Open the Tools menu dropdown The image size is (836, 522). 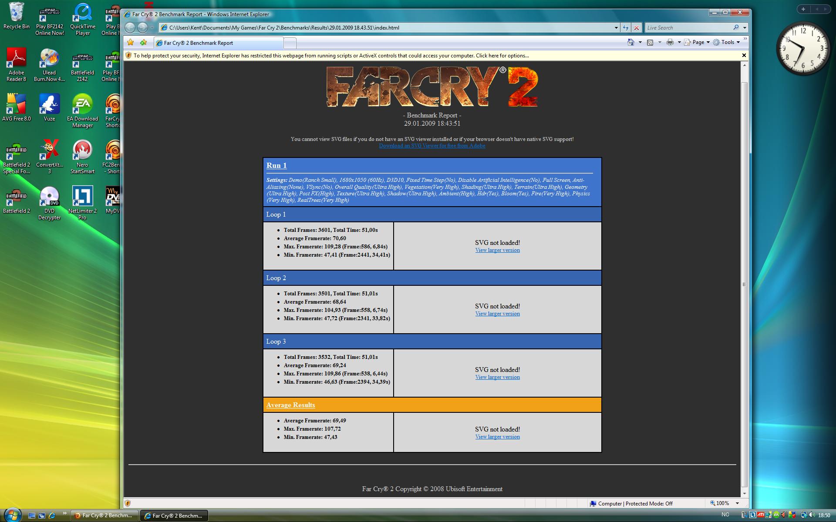(x=726, y=42)
